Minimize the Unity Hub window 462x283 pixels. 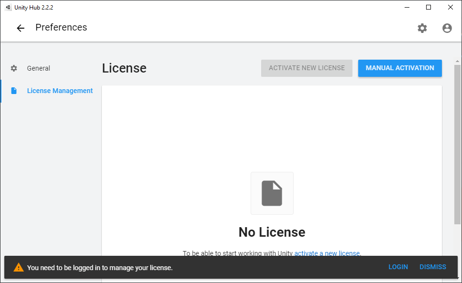pyautogui.click(x=407, y=7)
